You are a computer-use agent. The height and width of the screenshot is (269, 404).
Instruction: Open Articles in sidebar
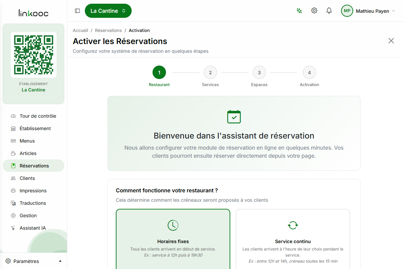point(34,153)
